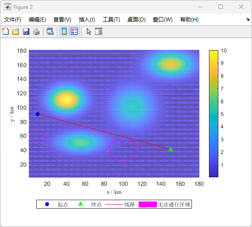Select the edit plot arrow tool
The height and width of the screenshot is (227, 252).
[x=89, y=31]
